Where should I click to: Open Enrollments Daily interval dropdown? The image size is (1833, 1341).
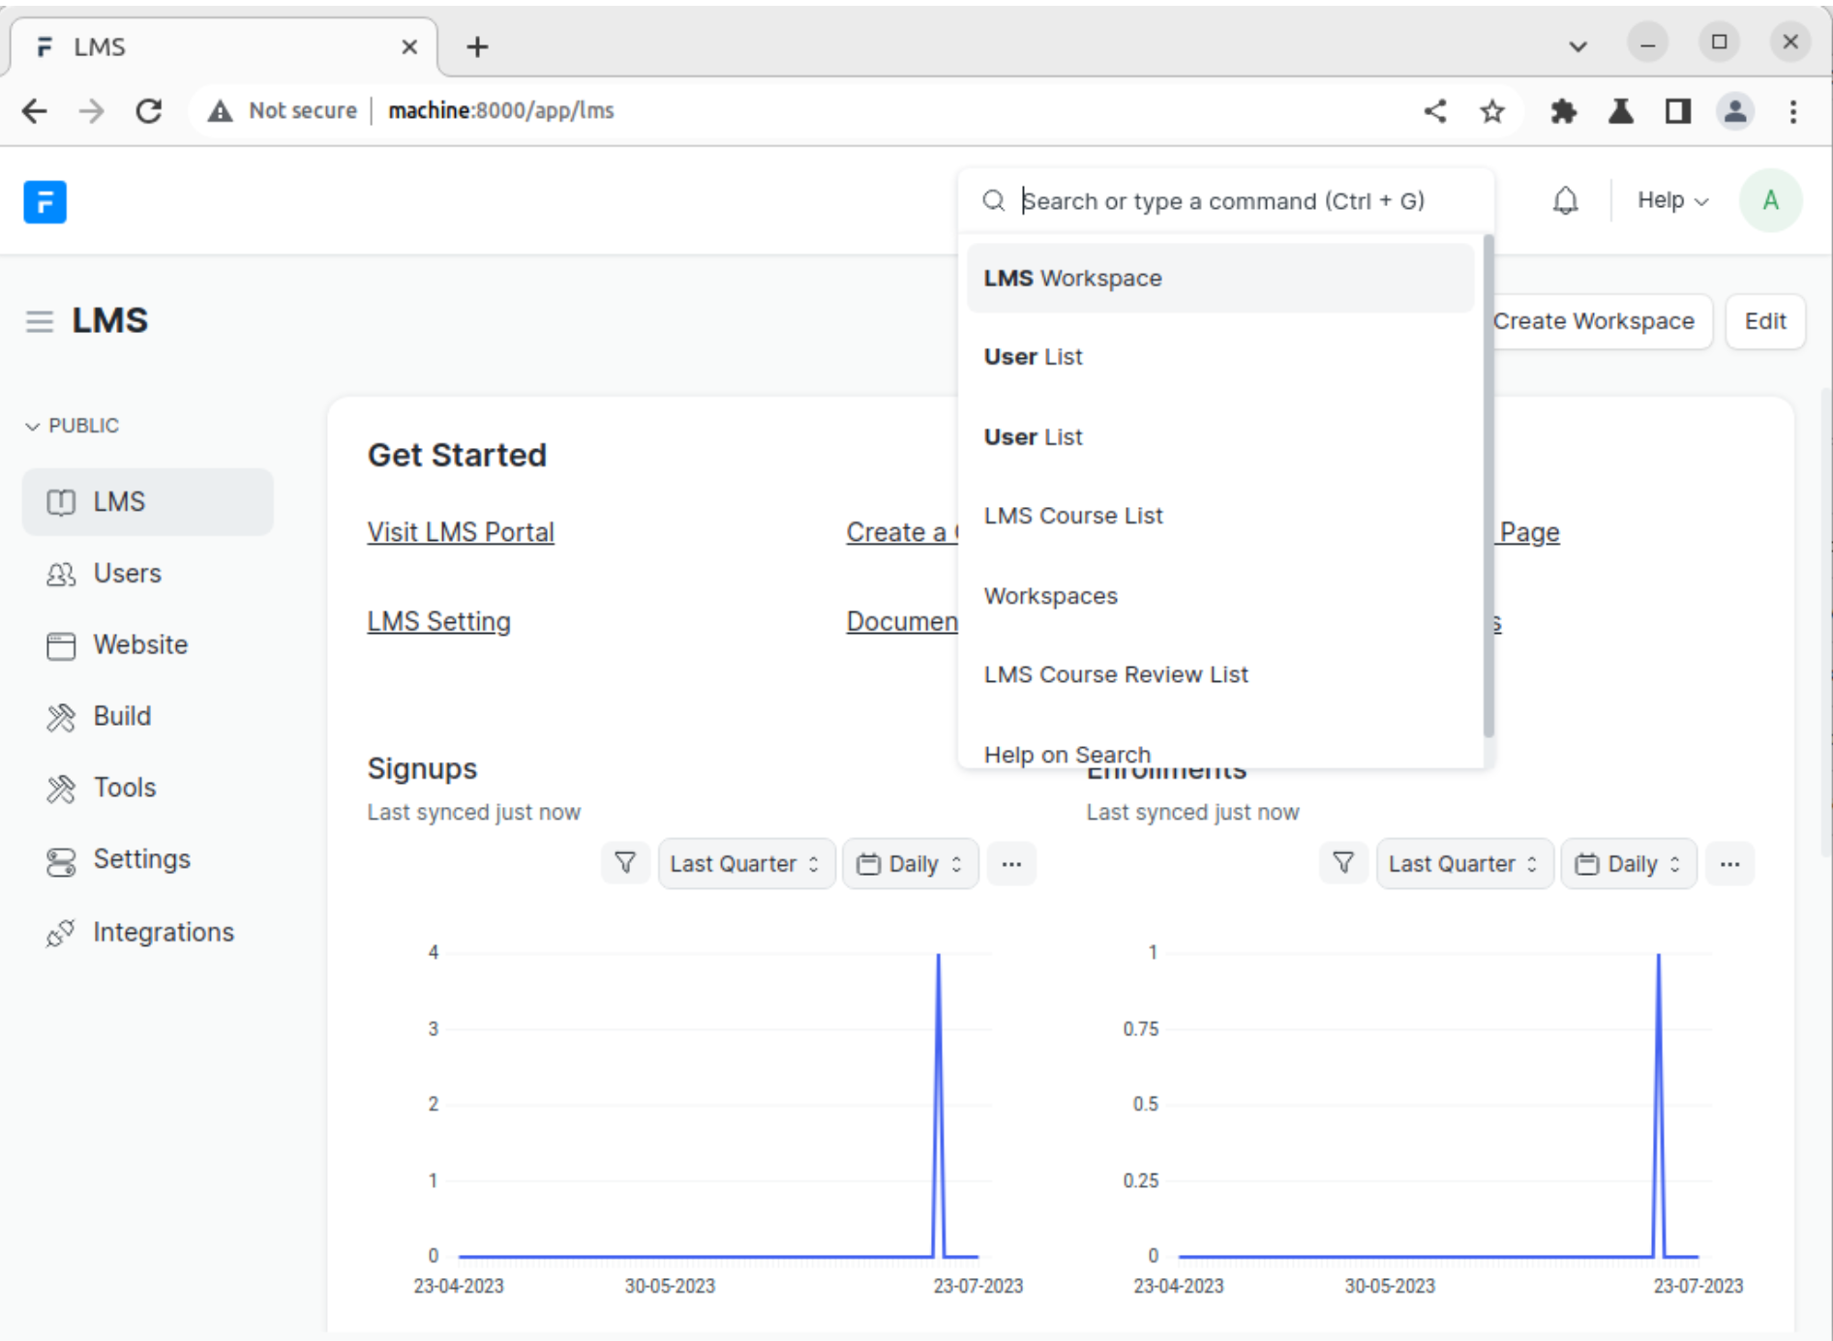[1628, 864]
